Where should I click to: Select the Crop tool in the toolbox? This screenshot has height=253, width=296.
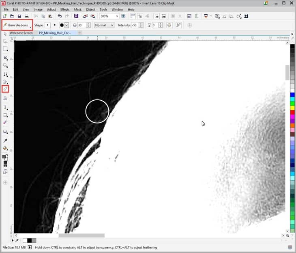(x=5, y=58)
